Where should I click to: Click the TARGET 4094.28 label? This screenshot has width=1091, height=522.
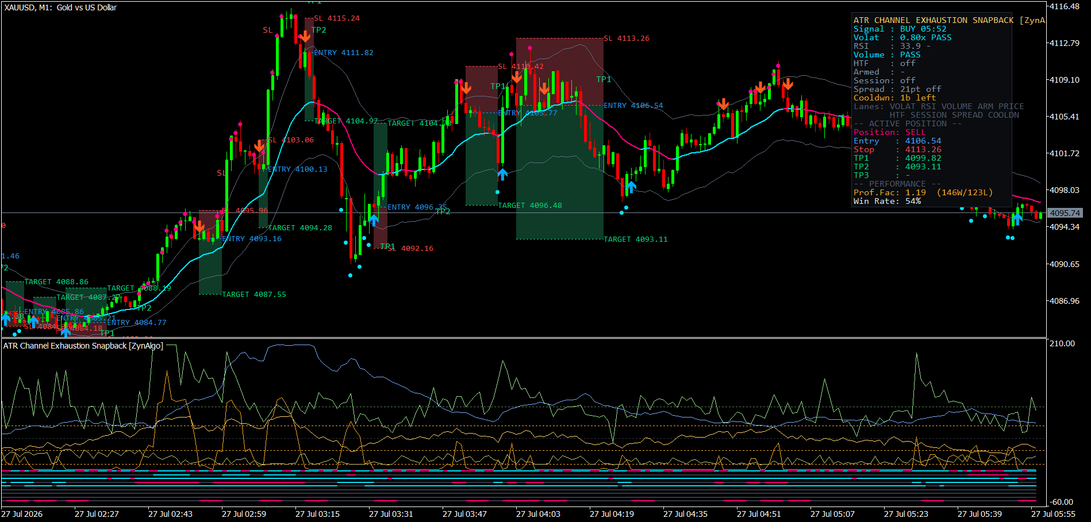coord(300,228)
